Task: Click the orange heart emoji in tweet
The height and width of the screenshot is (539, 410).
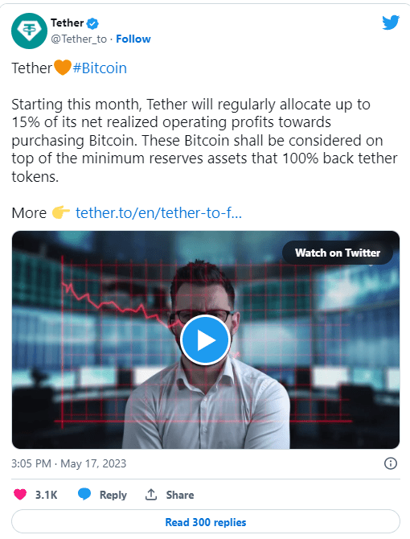Action: click(62, 67)
